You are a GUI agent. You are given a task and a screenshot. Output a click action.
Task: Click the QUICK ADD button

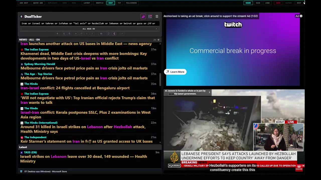(x=38, y=3)
